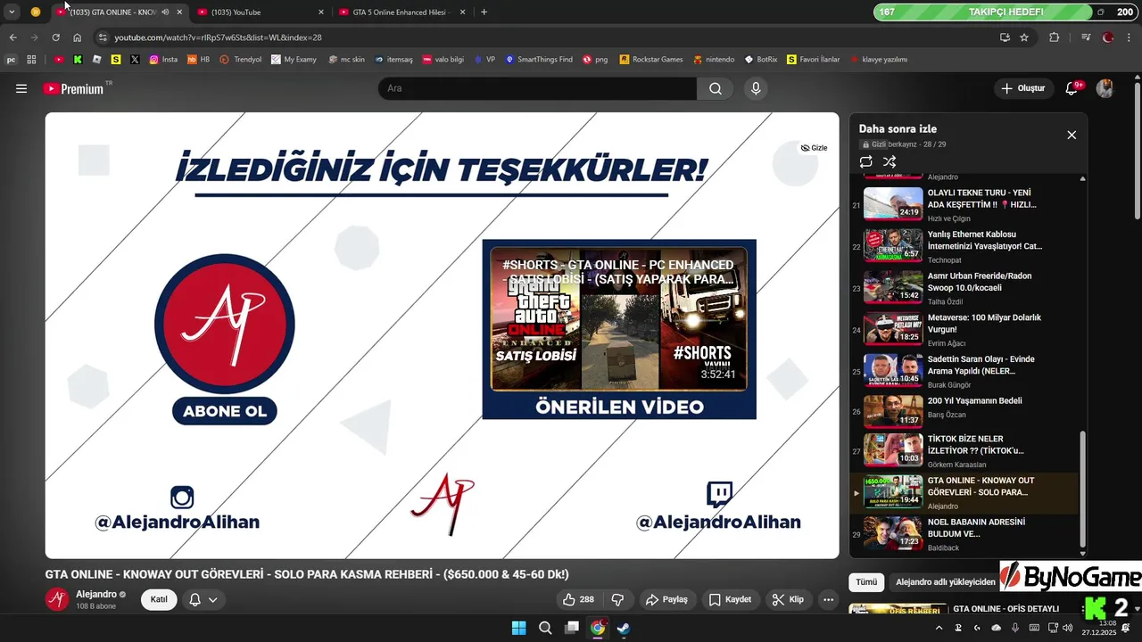Dislike the video
1142x642 pixels.
point(617,599)
